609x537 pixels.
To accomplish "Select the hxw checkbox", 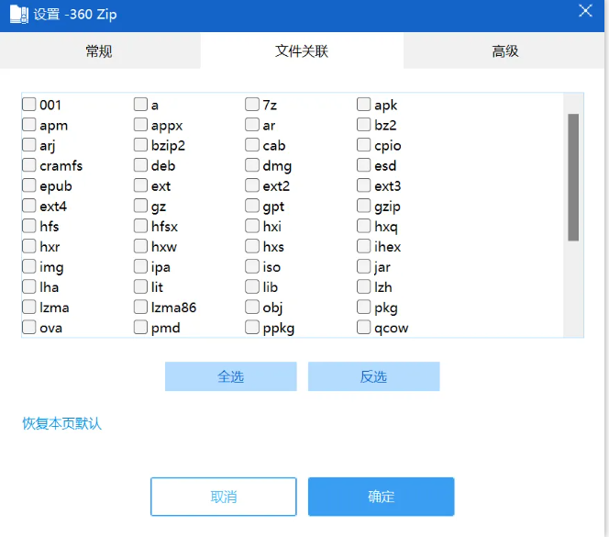I will click(140, 246).
